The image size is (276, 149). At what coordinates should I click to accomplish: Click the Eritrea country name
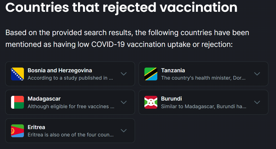coord(36,127)
